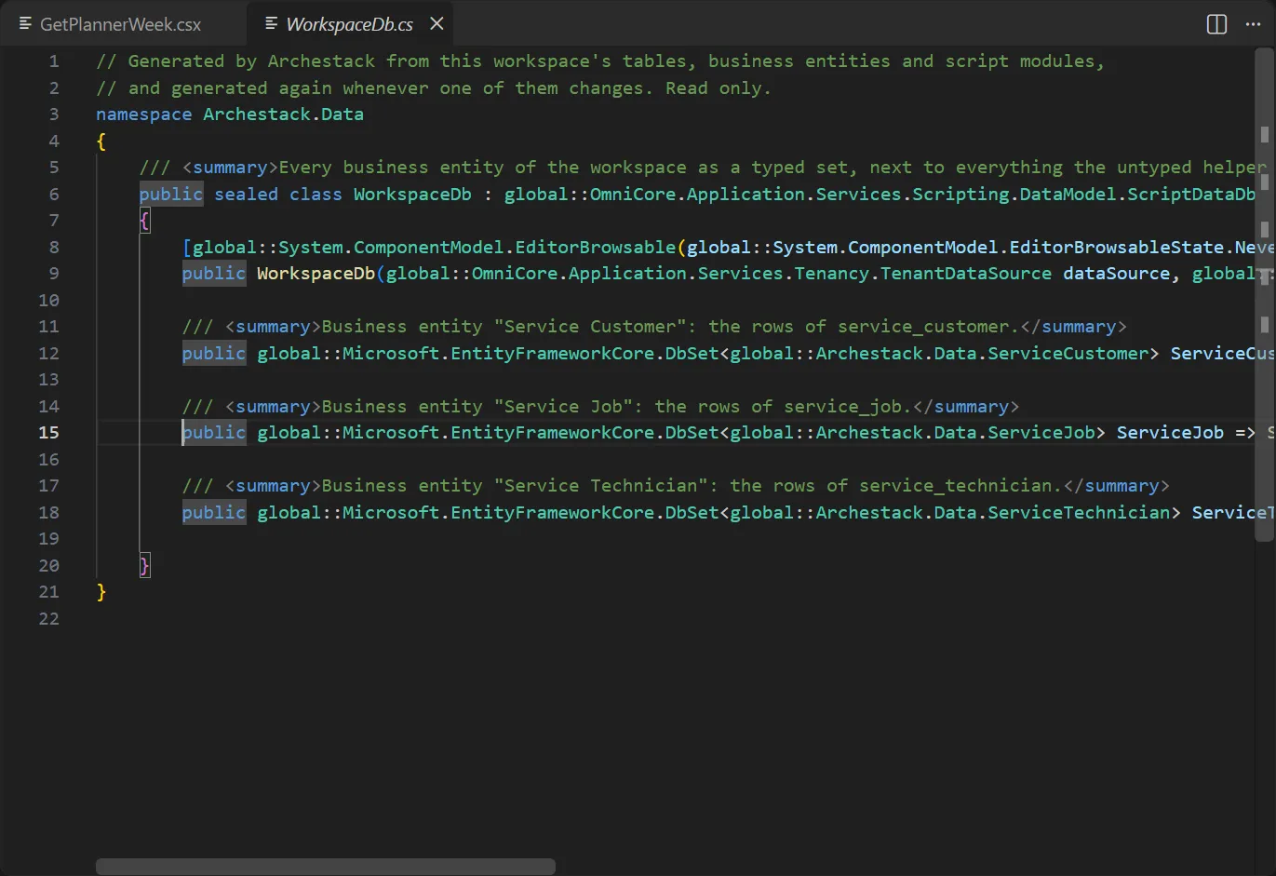Close the WorkspaceDb.cs tab
The image size is (1276, 876).
click(x=437, y=24)
